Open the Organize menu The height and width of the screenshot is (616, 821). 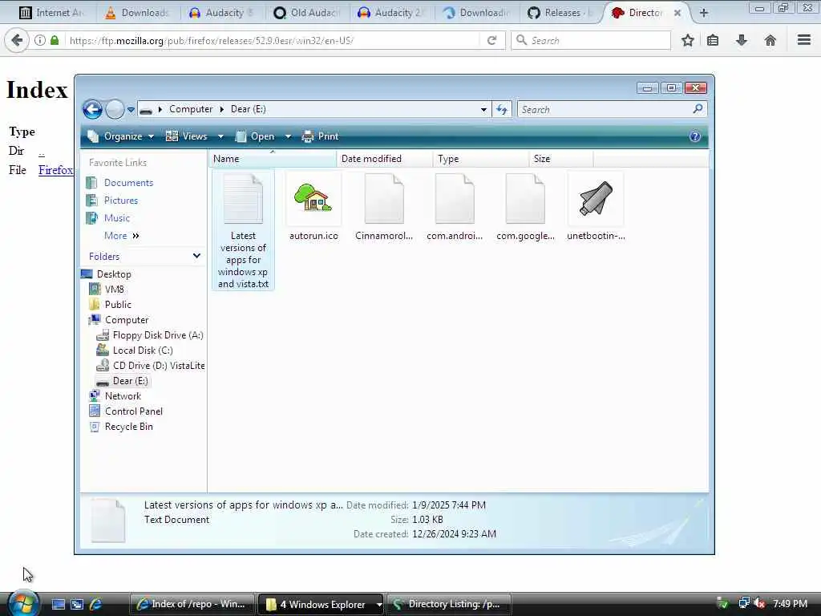point(121,136)
